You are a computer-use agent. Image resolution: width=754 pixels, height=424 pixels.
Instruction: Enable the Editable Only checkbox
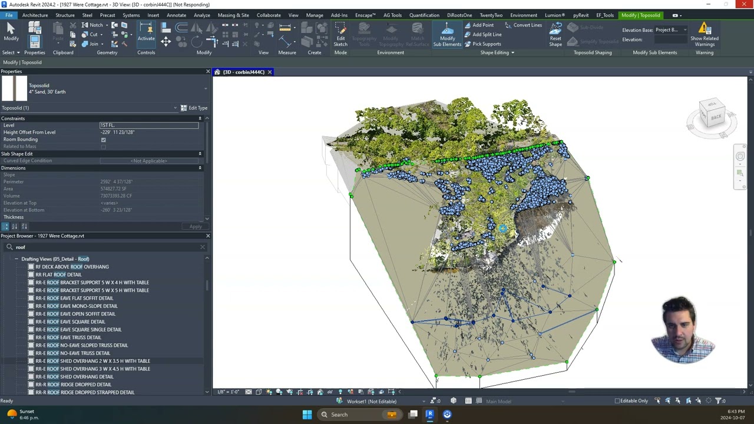(x=617, y=401)
